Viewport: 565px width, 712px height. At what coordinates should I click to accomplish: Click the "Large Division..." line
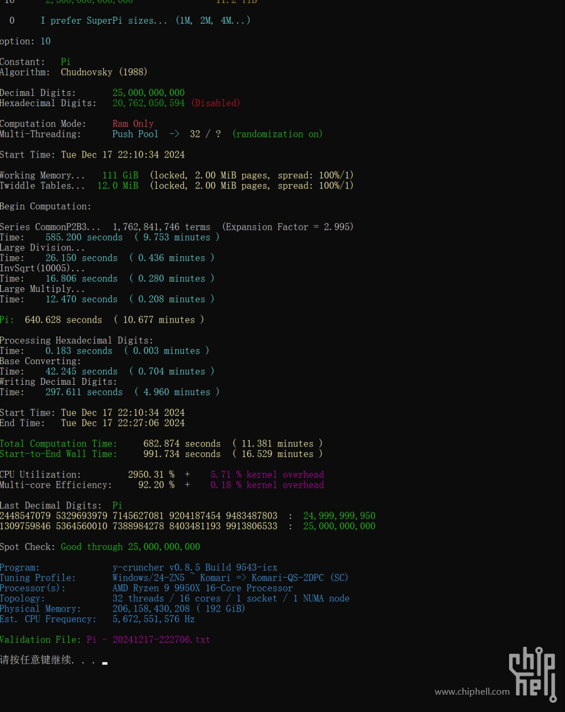pos(42,248)
